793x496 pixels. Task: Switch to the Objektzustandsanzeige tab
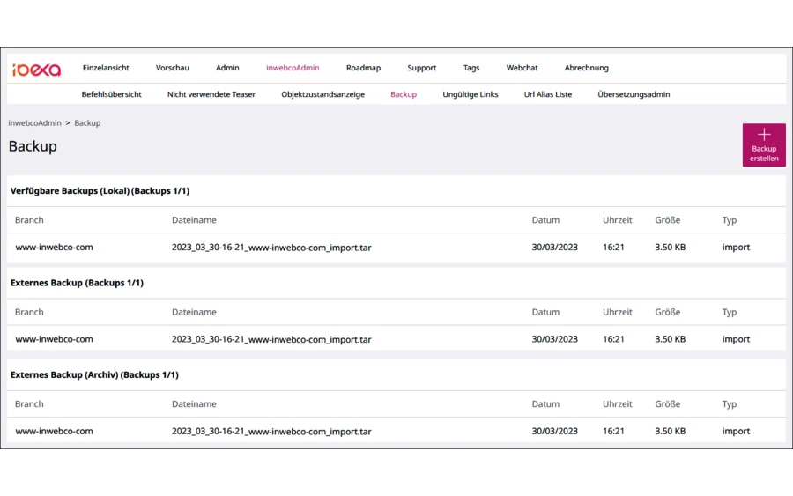pyautogui.click(x=322, y=94)
